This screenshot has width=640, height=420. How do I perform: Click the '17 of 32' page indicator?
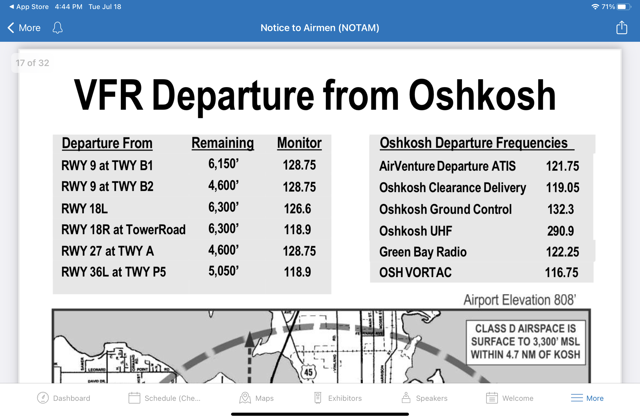click(32, 63)
